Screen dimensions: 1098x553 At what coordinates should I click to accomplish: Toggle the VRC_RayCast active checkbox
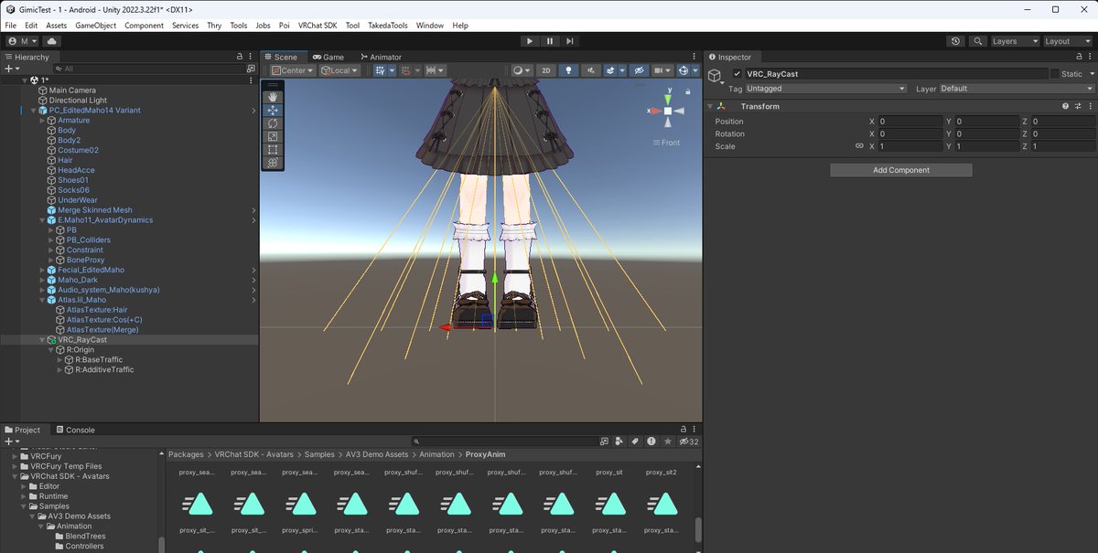[x=737, y=74]
